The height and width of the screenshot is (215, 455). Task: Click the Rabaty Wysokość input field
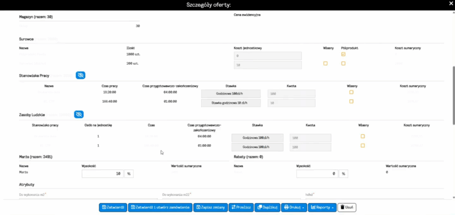[317, 174]
